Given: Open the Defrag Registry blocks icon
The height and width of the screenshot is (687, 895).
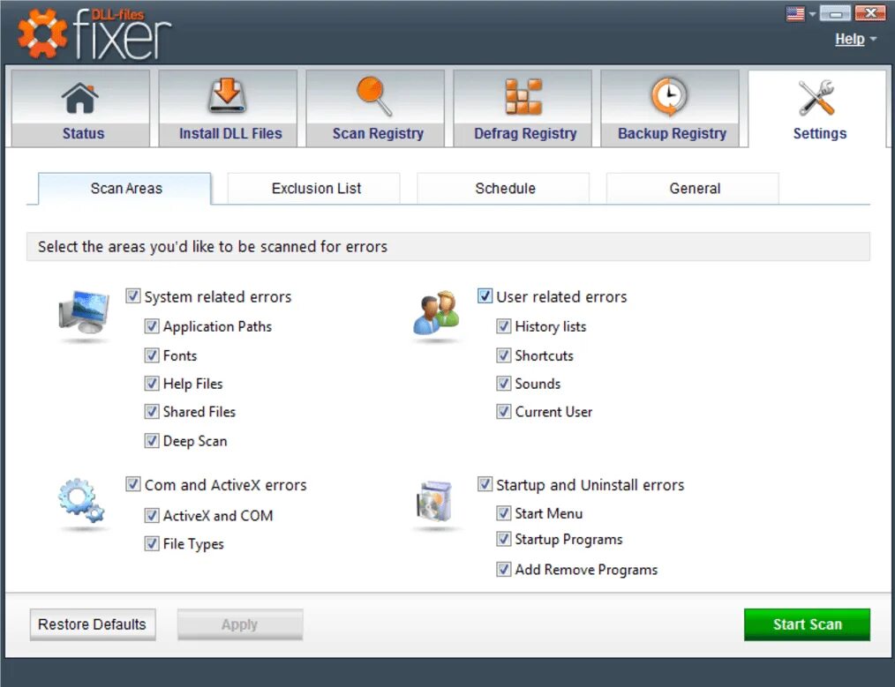Looking at the screenshot, I should click(523, 96).
